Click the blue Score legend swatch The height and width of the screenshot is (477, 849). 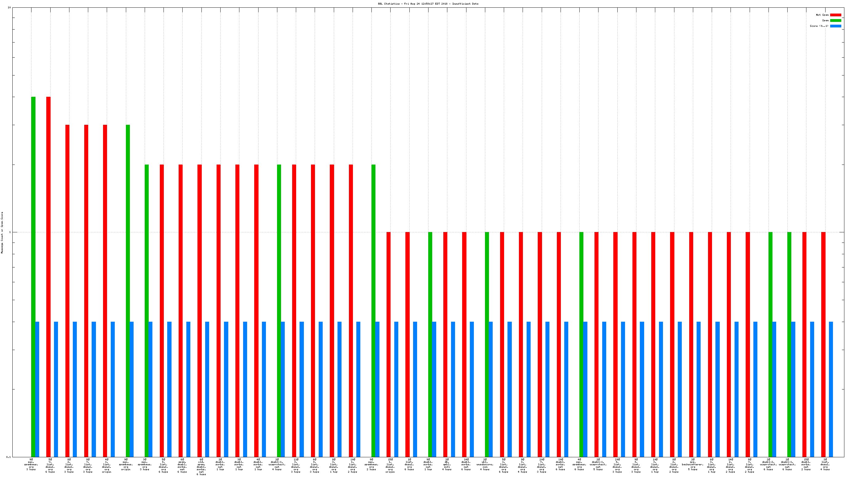835,26
